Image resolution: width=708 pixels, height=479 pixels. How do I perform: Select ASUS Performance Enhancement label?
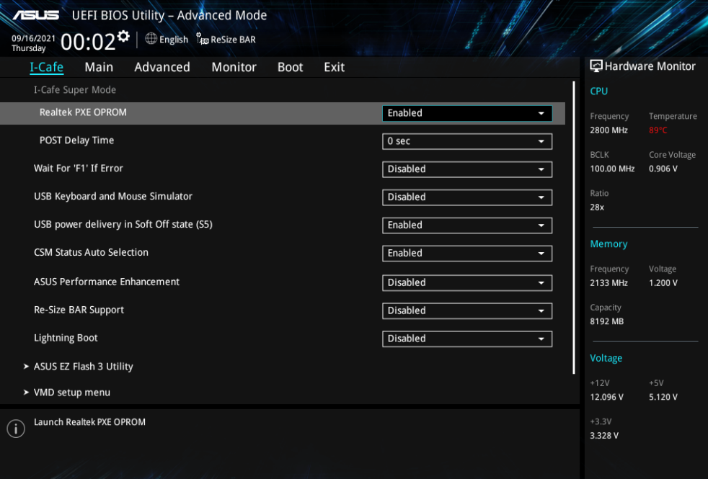tap(107, 282)
